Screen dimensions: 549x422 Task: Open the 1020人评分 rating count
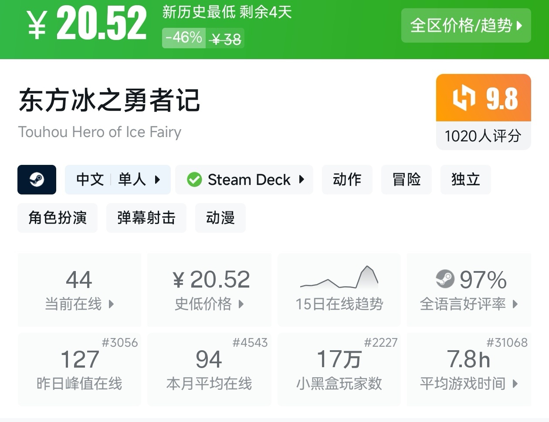click(483, 136)
